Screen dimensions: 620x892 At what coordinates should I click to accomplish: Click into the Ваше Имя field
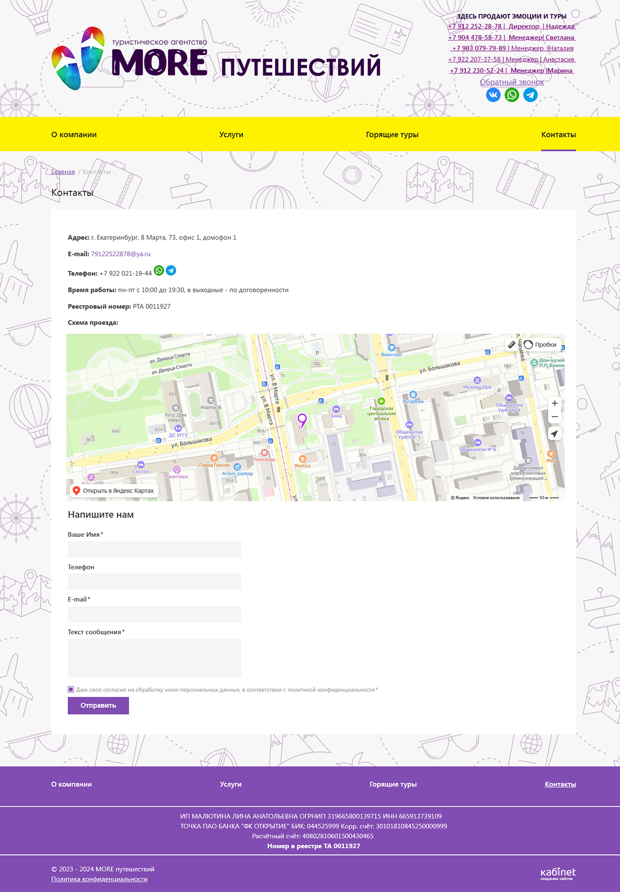tap(154, 549)
